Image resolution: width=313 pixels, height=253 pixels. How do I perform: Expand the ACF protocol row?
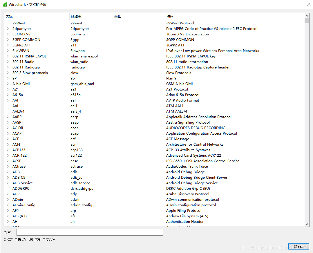click(8, 139)
